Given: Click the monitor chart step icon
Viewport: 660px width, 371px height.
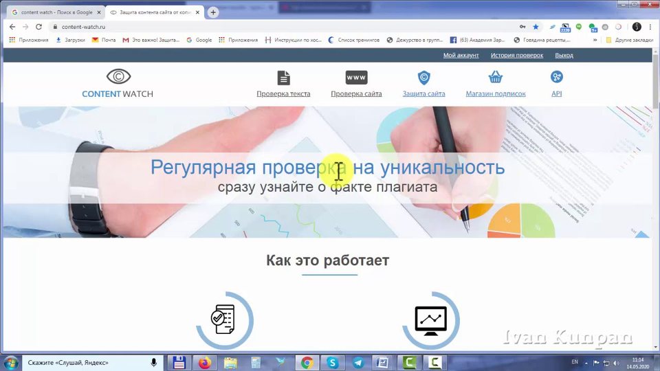Looking at the screenshot, I should [x=430, y=321].
